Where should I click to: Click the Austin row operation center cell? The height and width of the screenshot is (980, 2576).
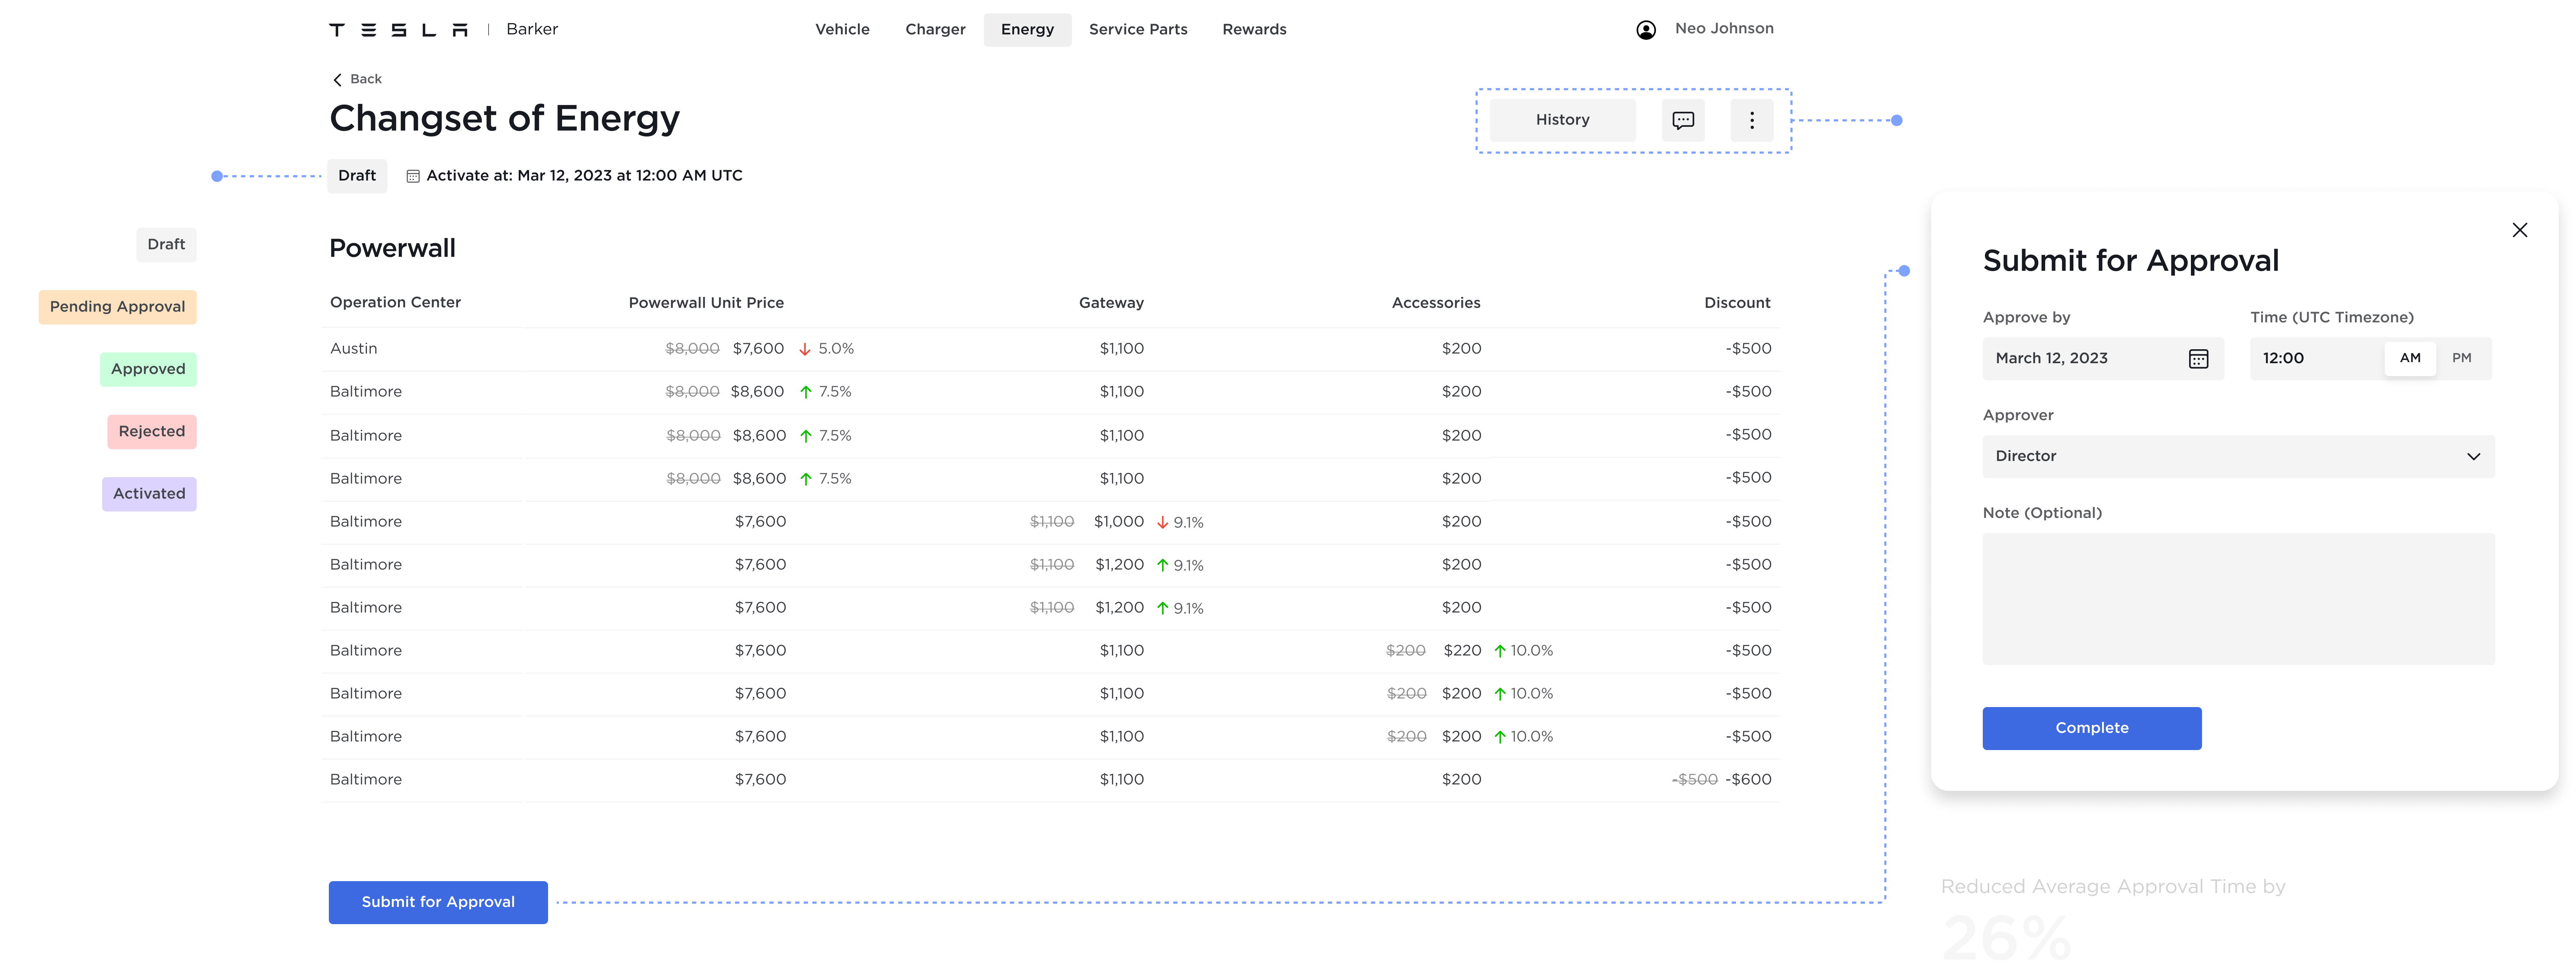coord(354,349)
